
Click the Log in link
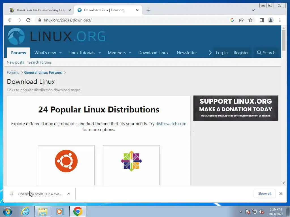click(x=222, y=53)
